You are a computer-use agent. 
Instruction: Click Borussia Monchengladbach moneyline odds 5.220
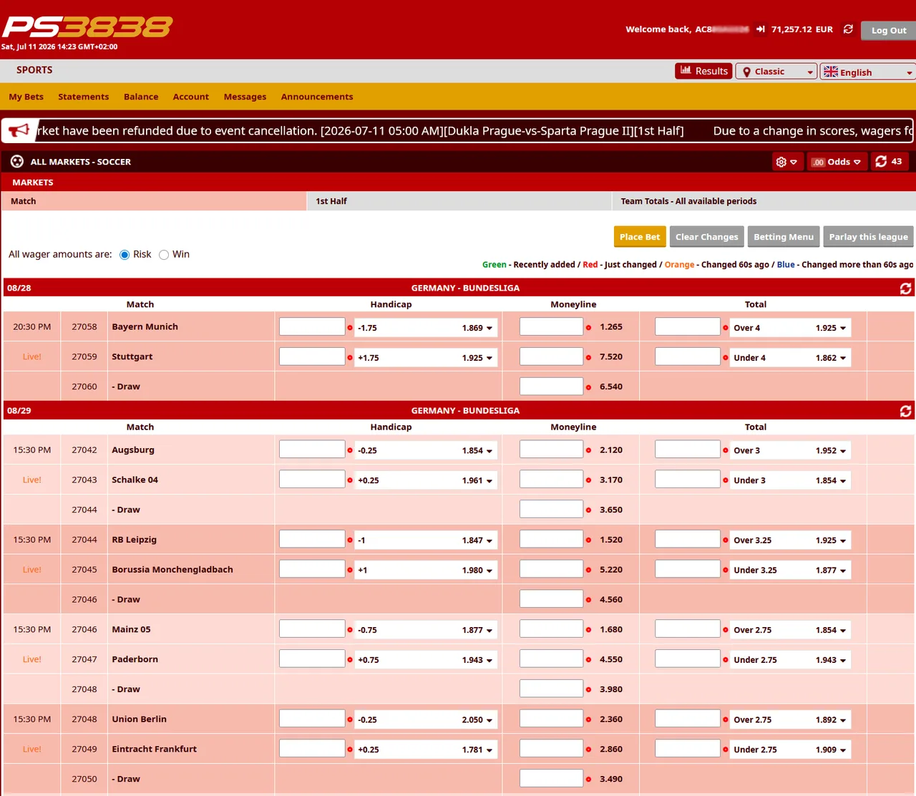[x=611, y=570]
